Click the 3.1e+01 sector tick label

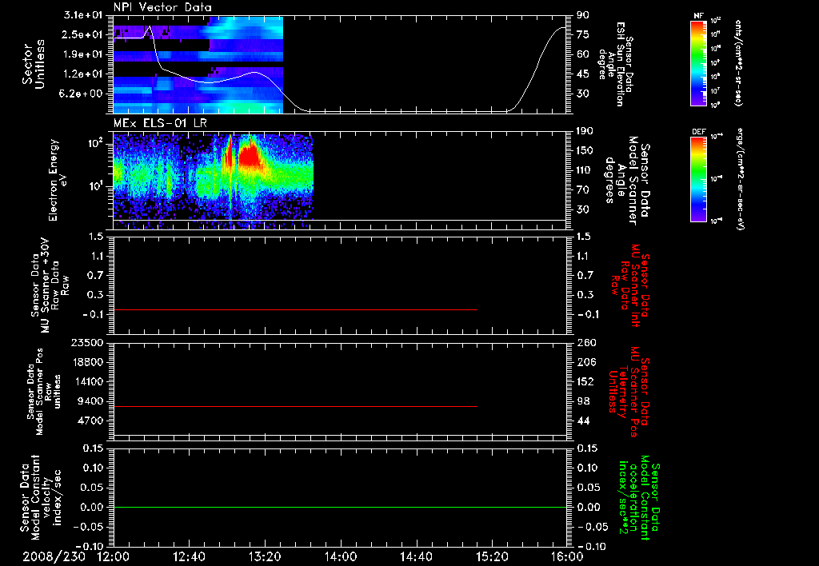click(x=83, y=15)
